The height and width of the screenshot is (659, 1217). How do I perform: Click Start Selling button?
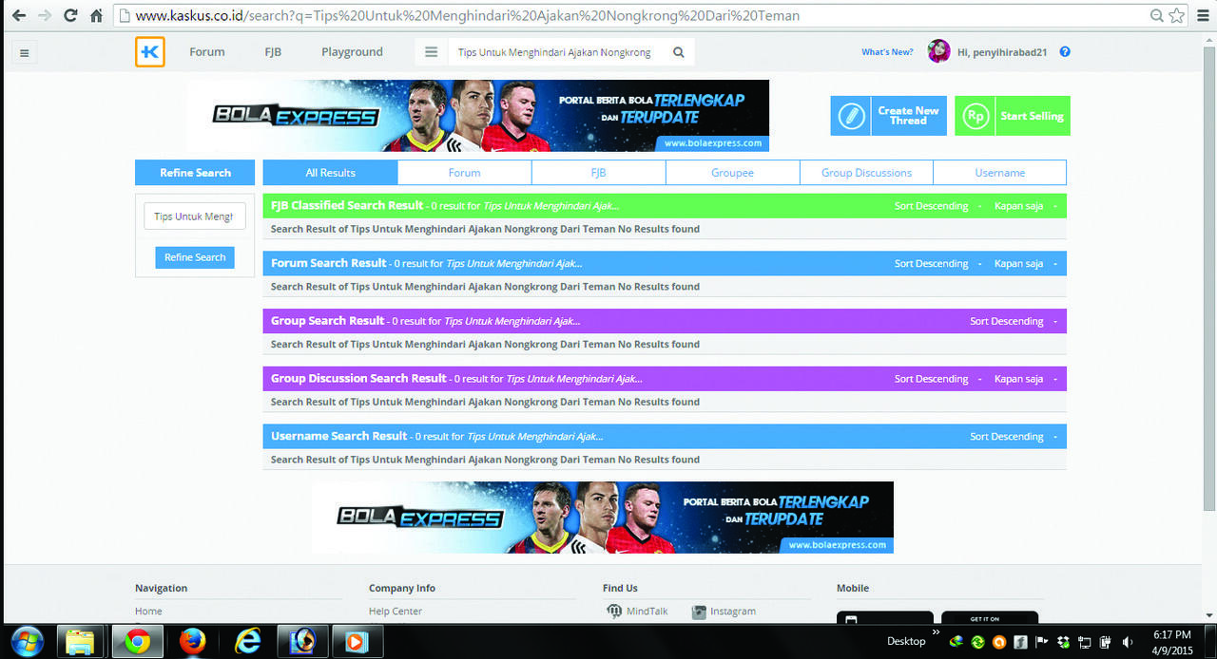(1013, 116)
